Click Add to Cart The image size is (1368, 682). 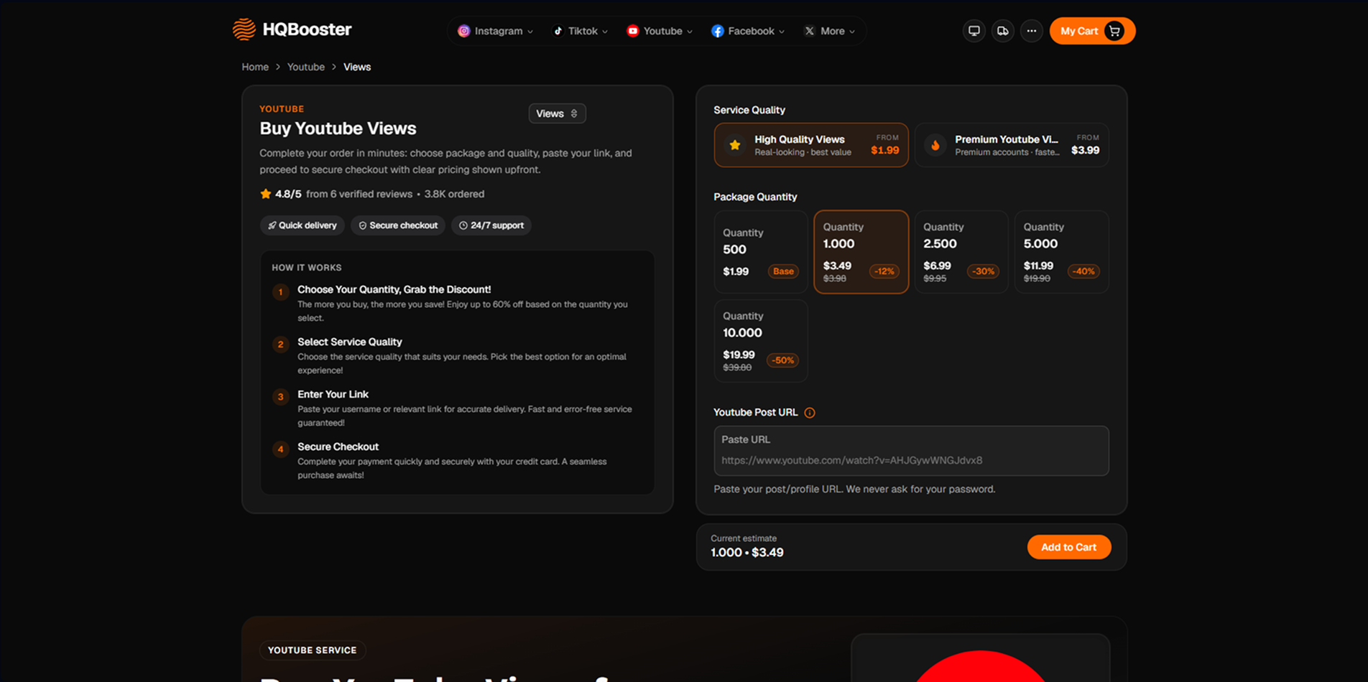[x=1069, y=547]
